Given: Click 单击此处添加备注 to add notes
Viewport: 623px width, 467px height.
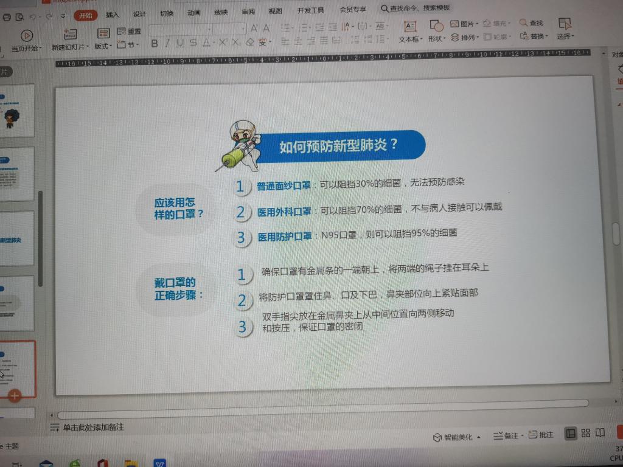Looking at the screenshot, I should pyautogui.click(x=93, y=427).
